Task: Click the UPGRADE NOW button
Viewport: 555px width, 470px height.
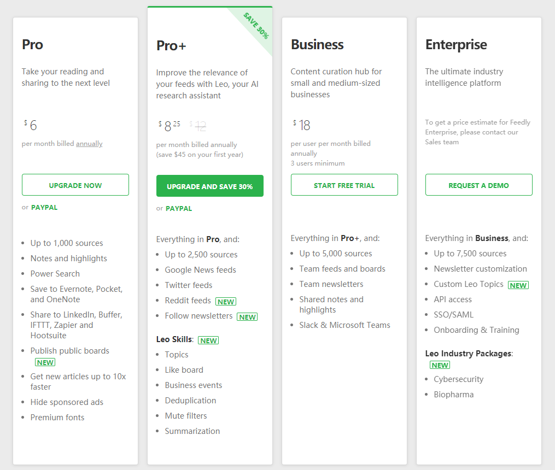Action: coord(75,185)
